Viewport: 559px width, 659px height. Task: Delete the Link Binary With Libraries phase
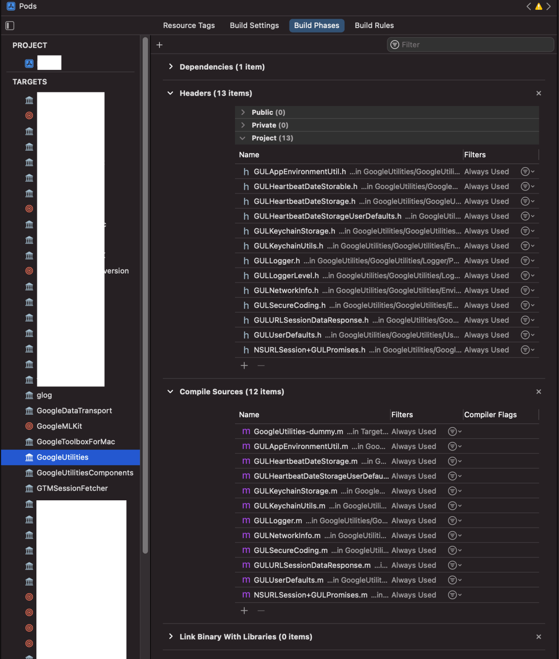(538, 637)
